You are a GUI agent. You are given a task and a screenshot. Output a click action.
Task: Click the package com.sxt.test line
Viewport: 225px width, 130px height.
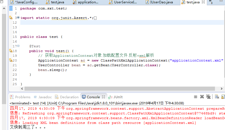[x=43, y=8]
